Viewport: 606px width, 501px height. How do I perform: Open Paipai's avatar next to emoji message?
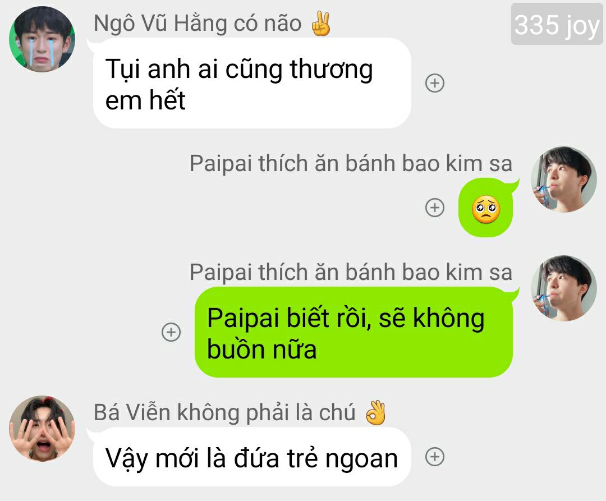[x=564, y=179]
